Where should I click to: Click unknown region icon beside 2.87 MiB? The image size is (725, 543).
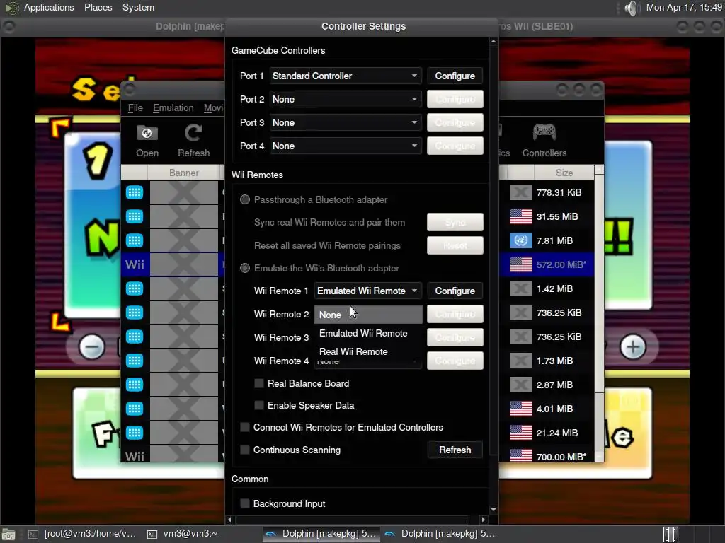[520, 385]
